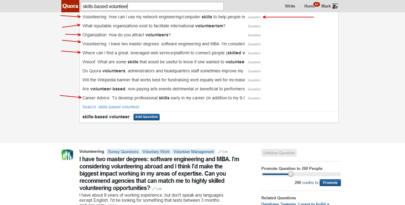This screenshot has height=205, width=405.
Task: Go to Home in the top navigation
Action: (x=309, y=6)
